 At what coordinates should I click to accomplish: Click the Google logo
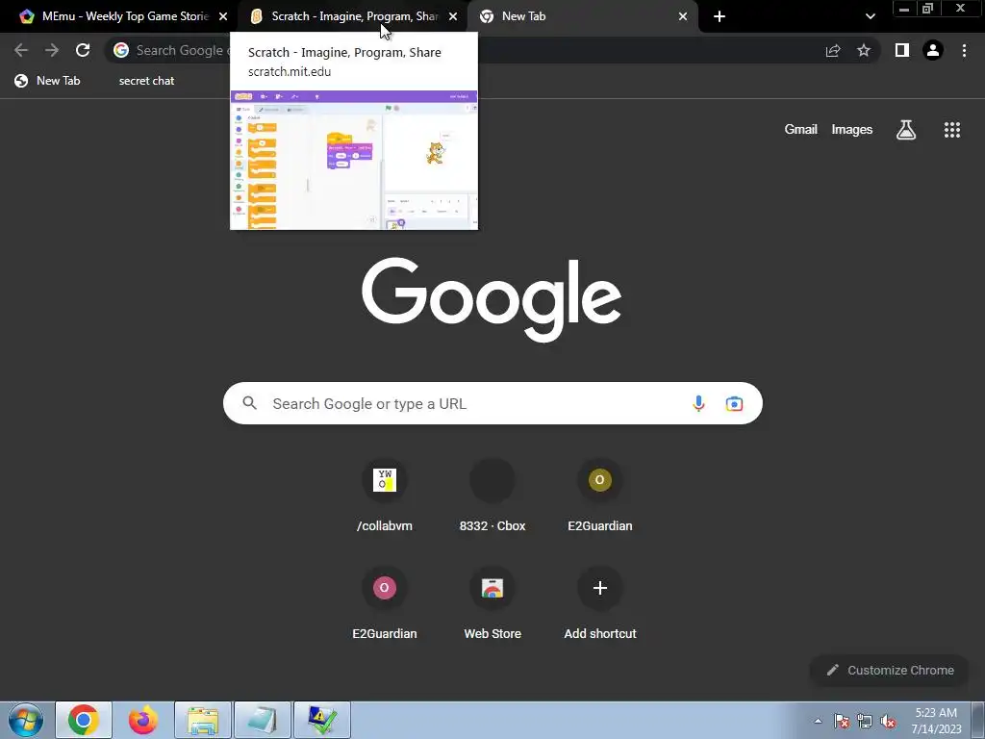point(492,300)
